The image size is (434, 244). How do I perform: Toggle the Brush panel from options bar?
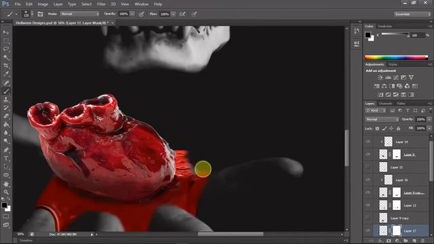[41, 14]
